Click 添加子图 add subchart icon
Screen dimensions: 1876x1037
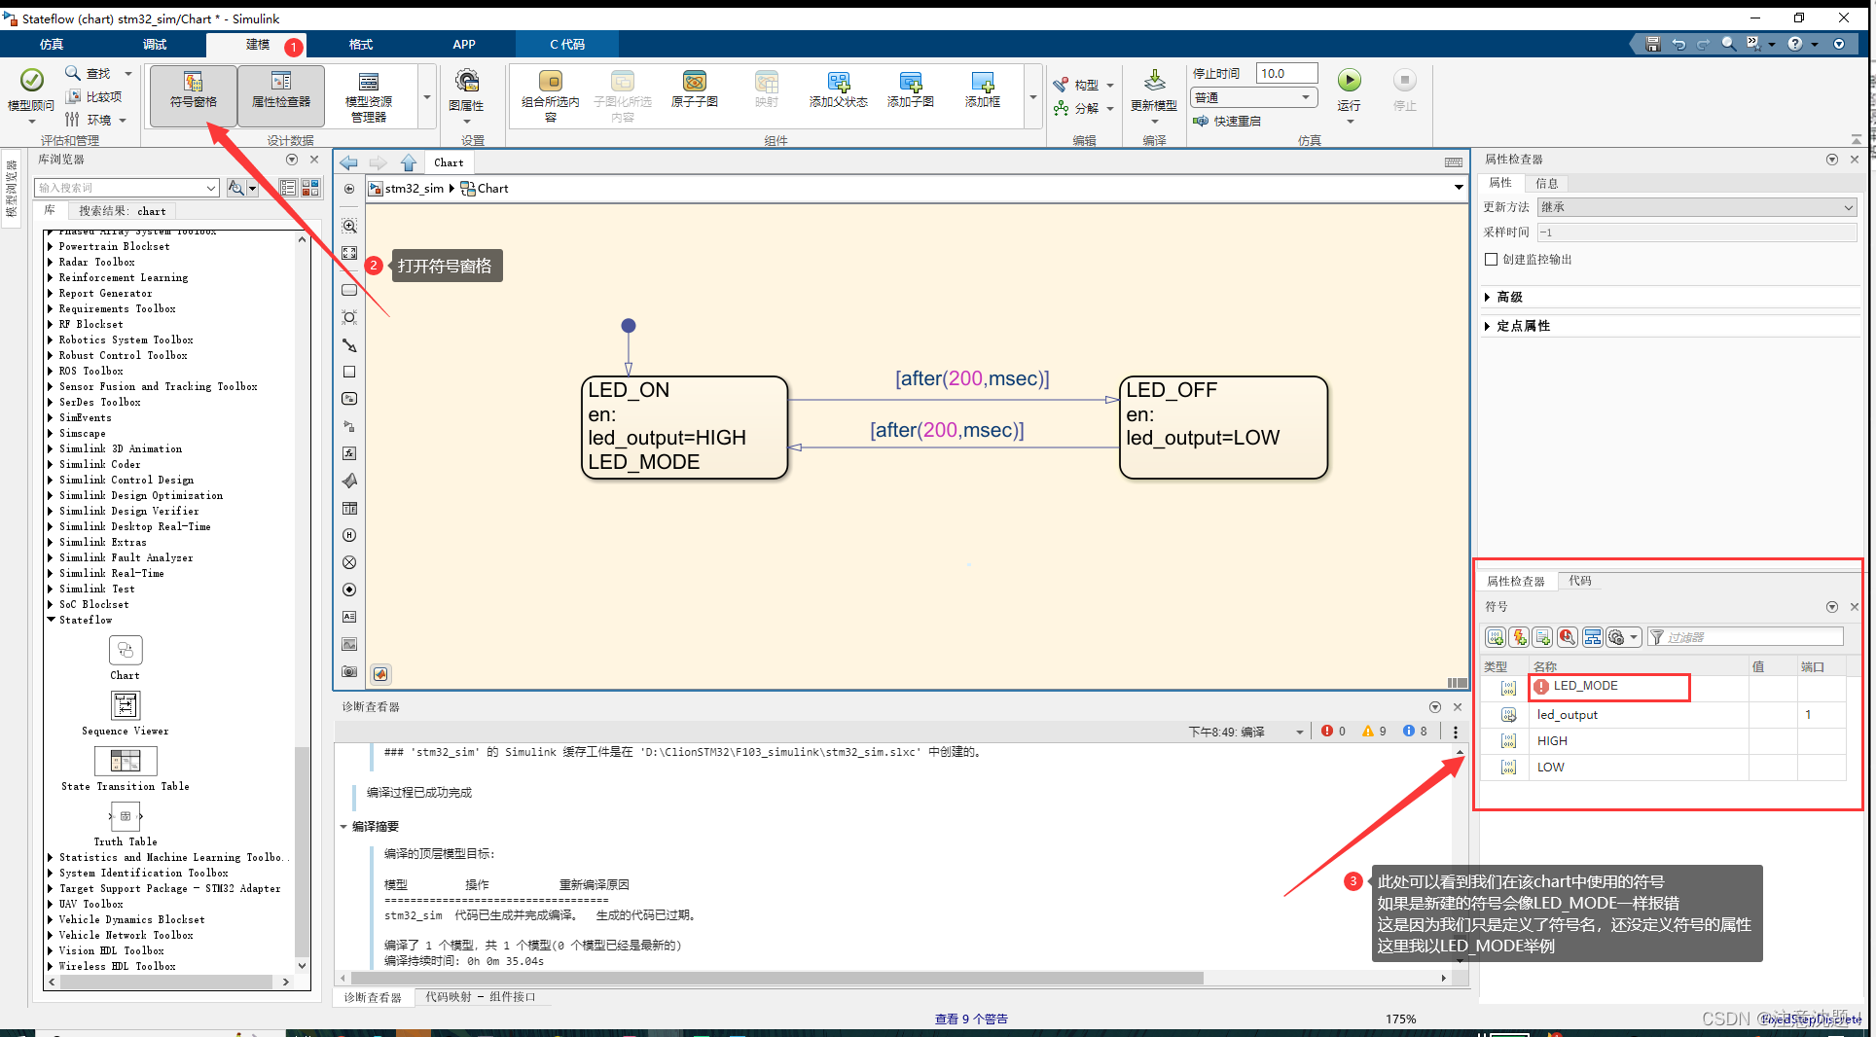tap(911, 89)
